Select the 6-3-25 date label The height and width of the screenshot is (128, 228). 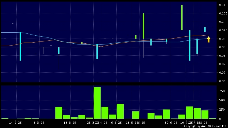[39, 123]
